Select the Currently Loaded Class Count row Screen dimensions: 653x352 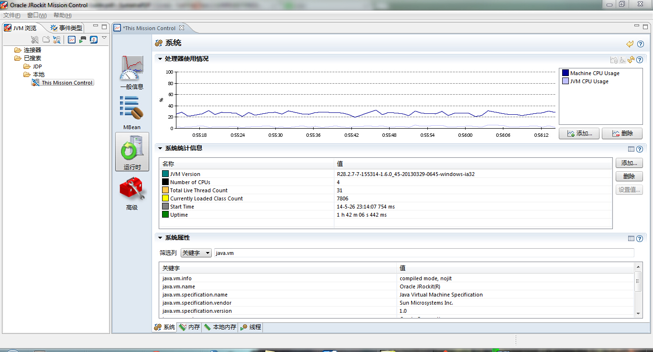(386, 198)
